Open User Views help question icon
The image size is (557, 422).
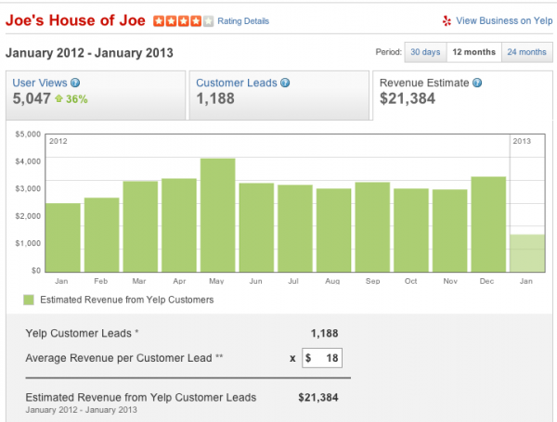coord(75,83)
